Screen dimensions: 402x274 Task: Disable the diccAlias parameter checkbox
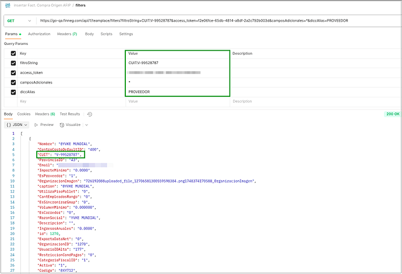pyautogui.click(x=13, y=92)
